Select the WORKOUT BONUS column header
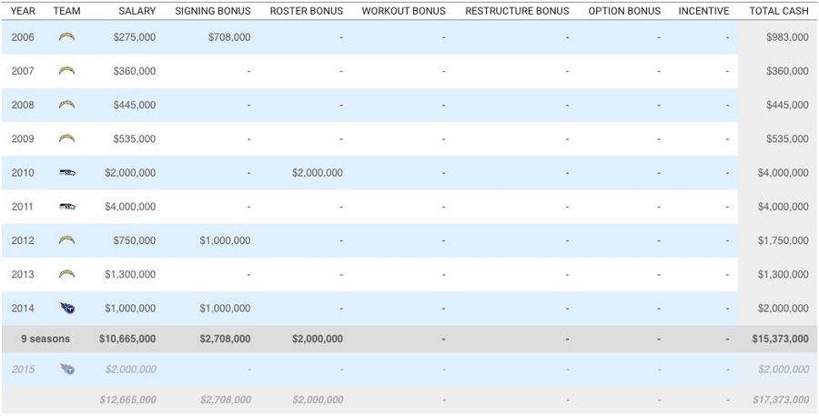The height and width of the screenshot is (416, 819). pos(404,10)
